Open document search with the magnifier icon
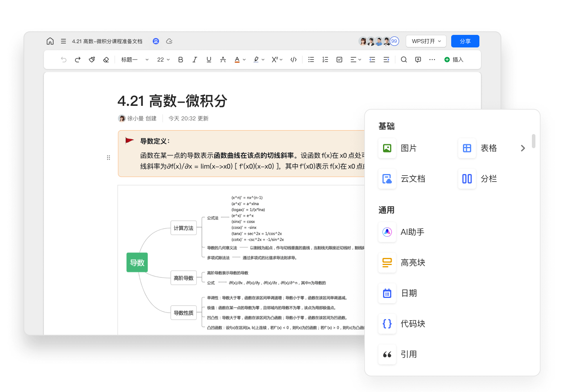The image size is (564, 392). 404,59
